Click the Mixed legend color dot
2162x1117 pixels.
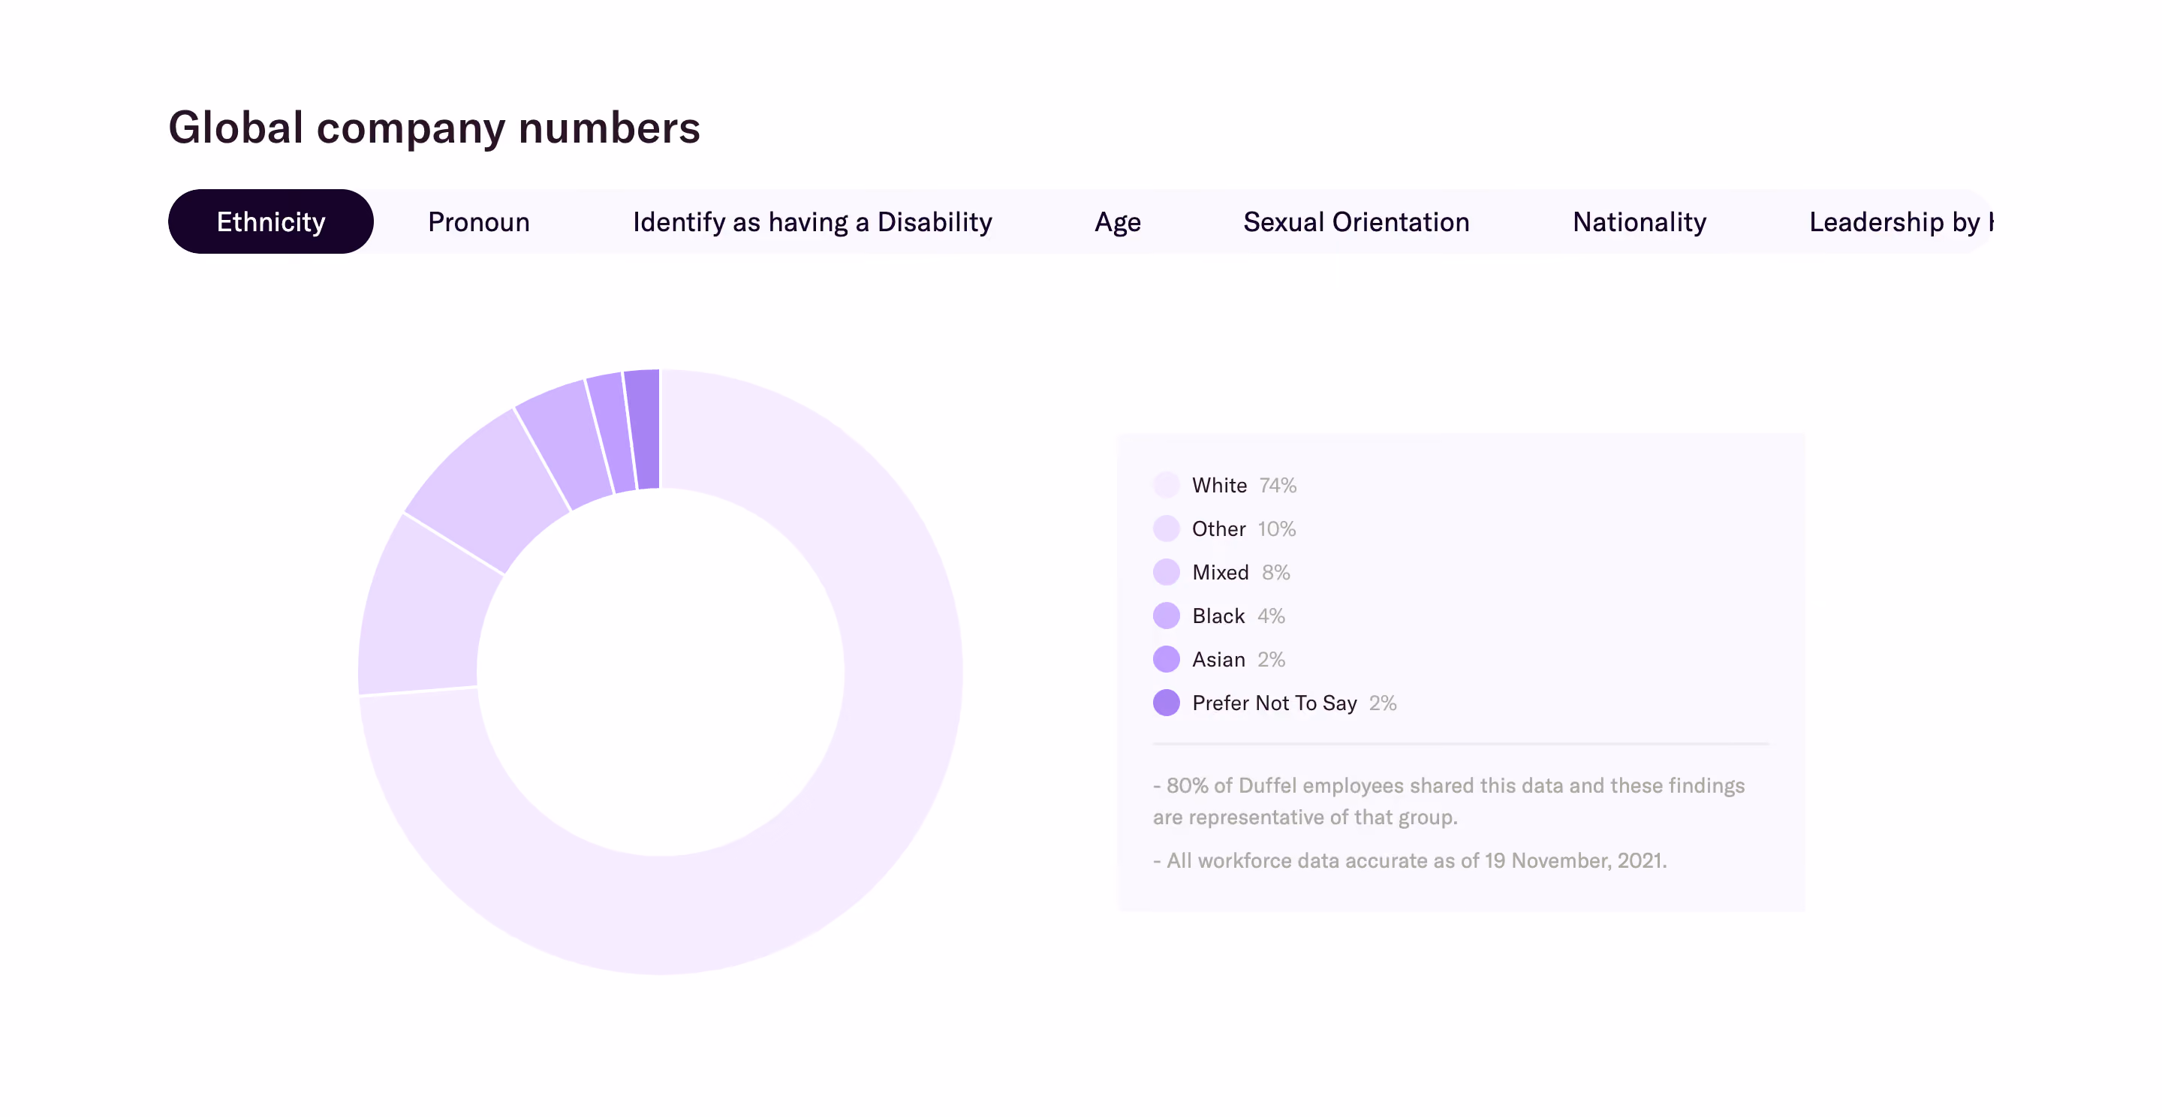[x=1166, y=572]
